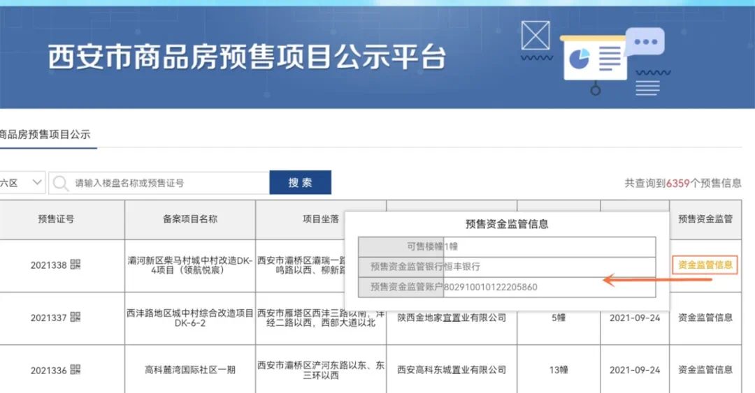The image size is (755, 393).
Task: Click the 共查询到6359个预售信息 result count
Action: tap(683, 184)
